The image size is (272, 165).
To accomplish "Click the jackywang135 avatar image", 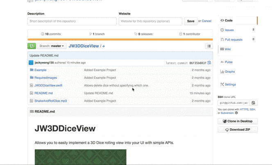I will click(31, 62).
